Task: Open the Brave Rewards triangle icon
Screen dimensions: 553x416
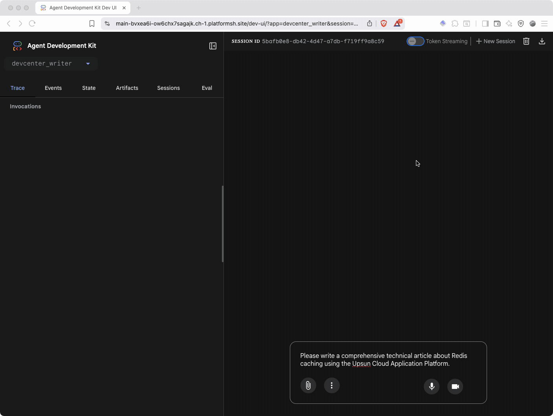Action: click(397, 23)
